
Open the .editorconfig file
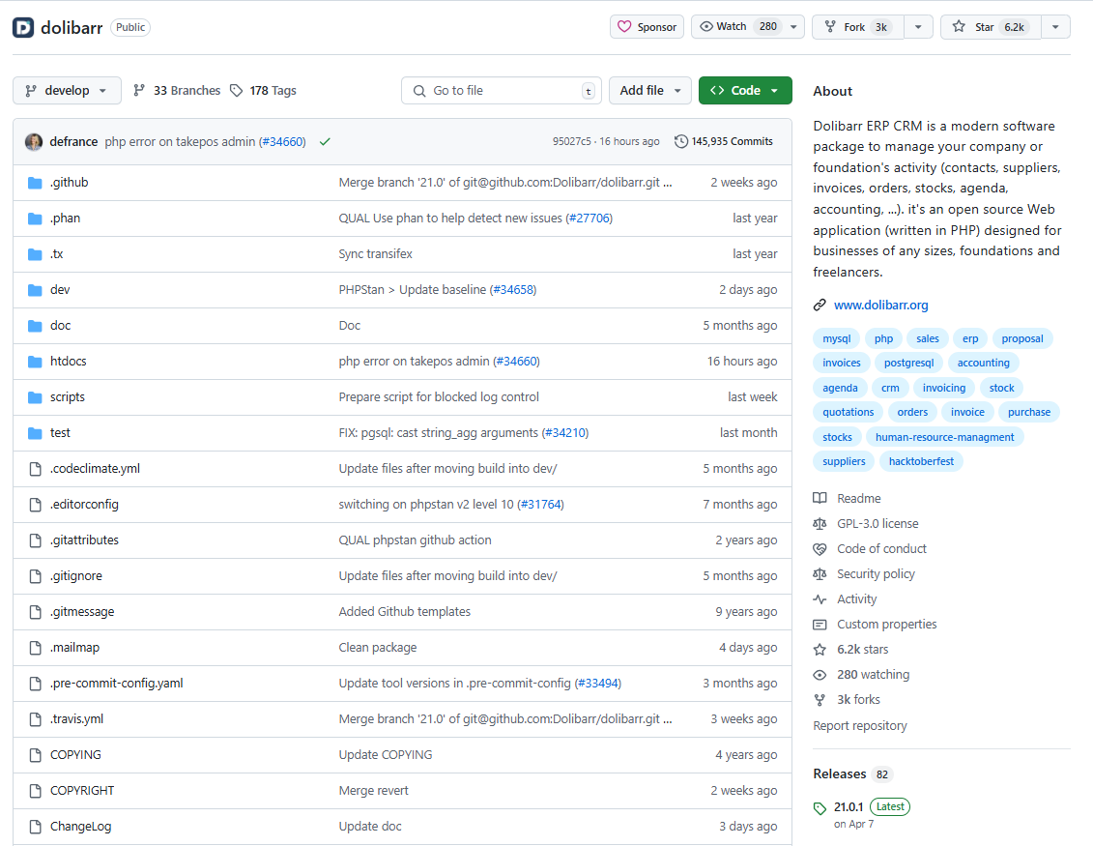click(84, 505)
